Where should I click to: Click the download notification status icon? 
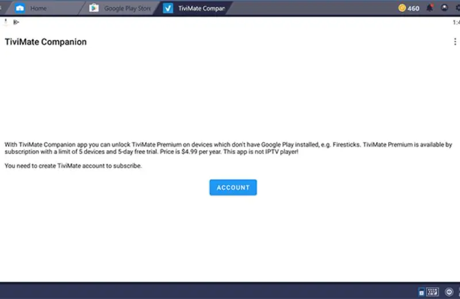[x=6, y=22]
